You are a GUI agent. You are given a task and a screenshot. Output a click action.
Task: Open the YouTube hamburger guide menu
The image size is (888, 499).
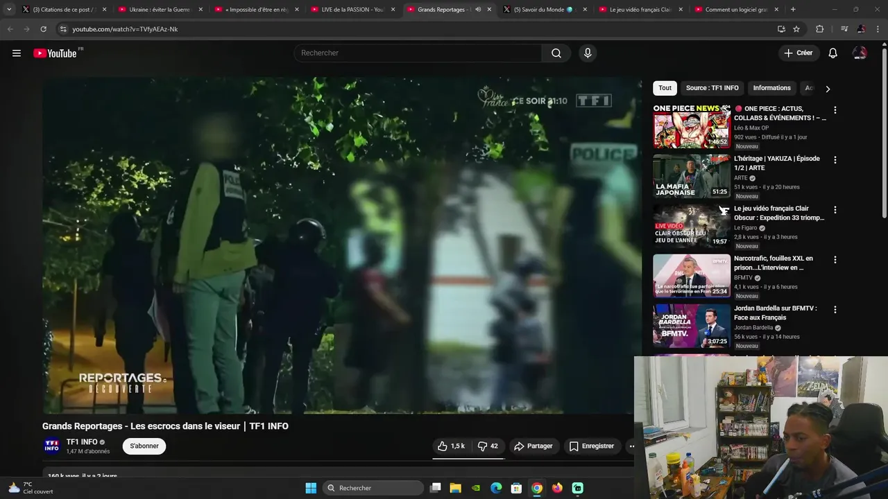coord(17,53)
